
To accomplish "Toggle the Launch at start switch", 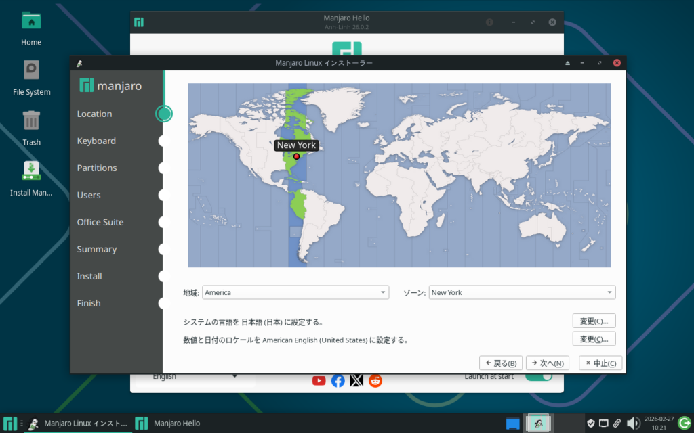I will (x=539, y=377).
